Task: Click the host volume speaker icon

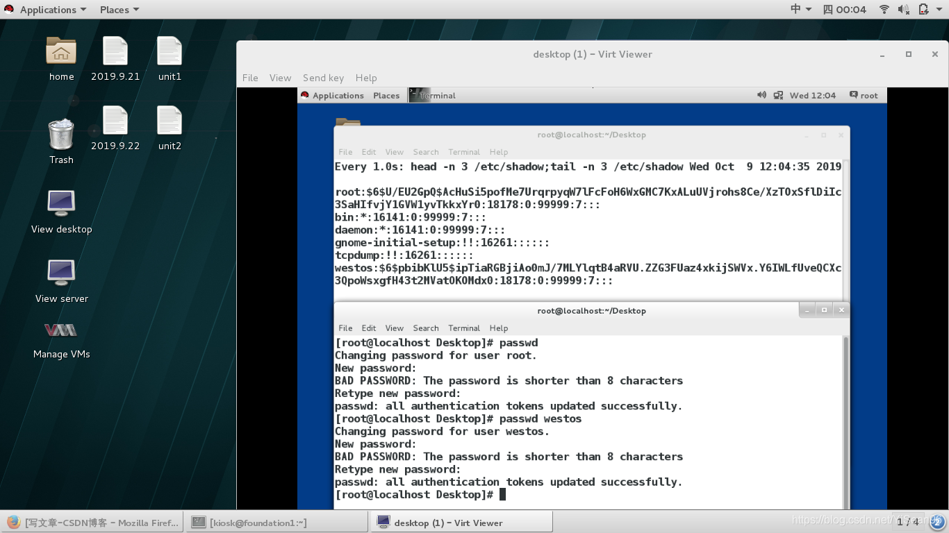Action: pos(904,9)
